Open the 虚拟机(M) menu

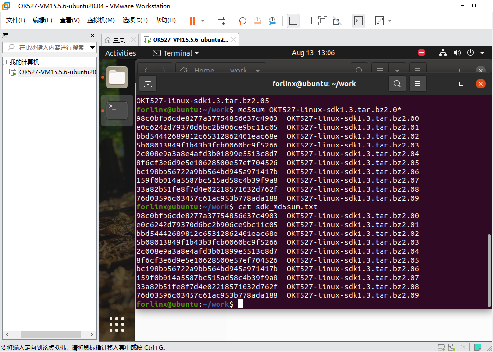click(101, 20)
